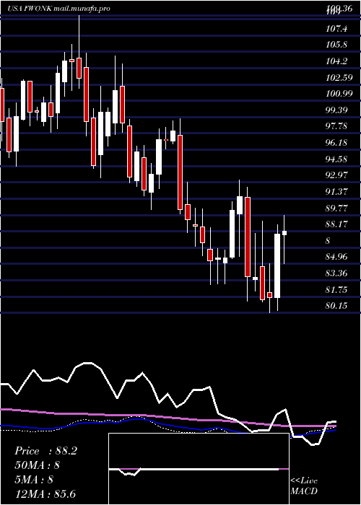Click the 83.36 price axis label

pyautogui.click(x=336, y=273)
